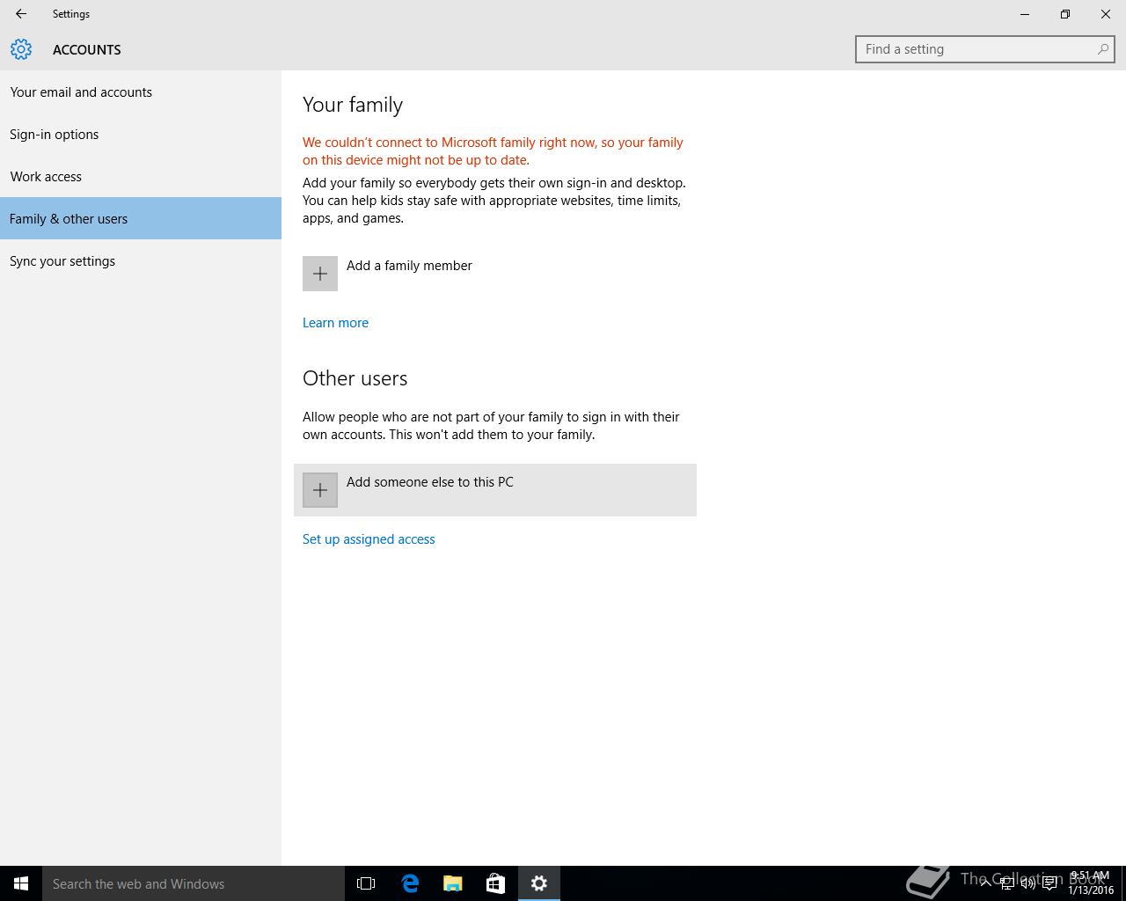1126x901 pixels.
Task: Close the Settings window
Action: [1106, 14]
